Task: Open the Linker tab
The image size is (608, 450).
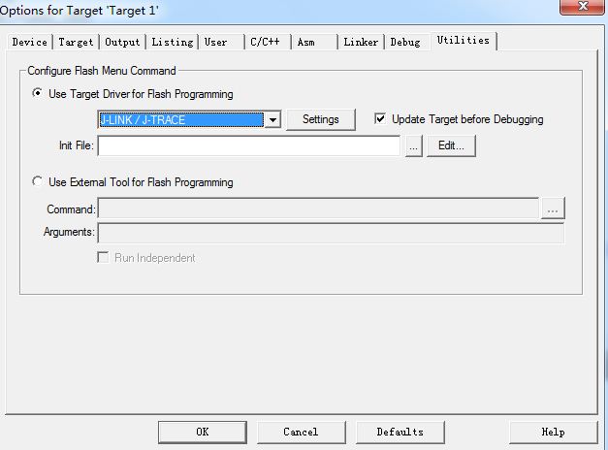Action: (x=361, y=42)
